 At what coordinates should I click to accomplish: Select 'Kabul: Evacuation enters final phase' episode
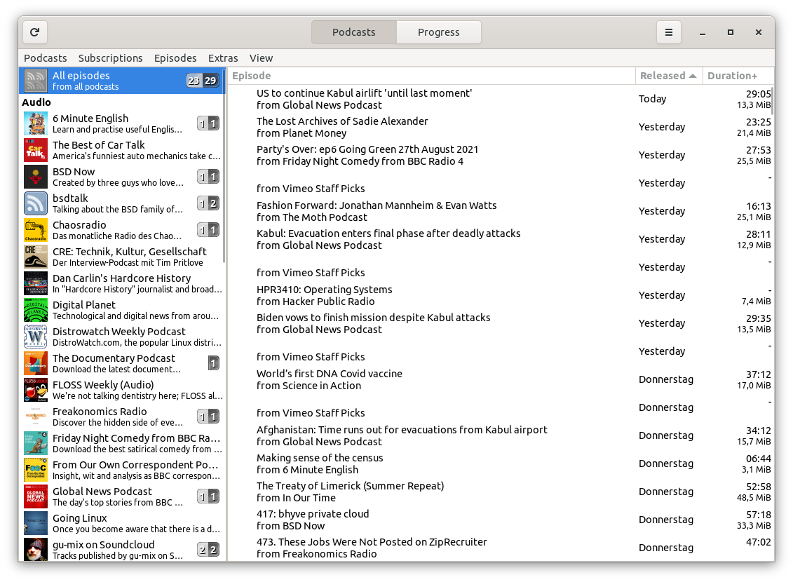tap(501, 239)
